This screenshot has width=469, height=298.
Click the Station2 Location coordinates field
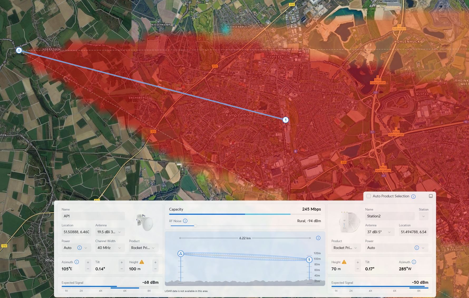(413, 232)
